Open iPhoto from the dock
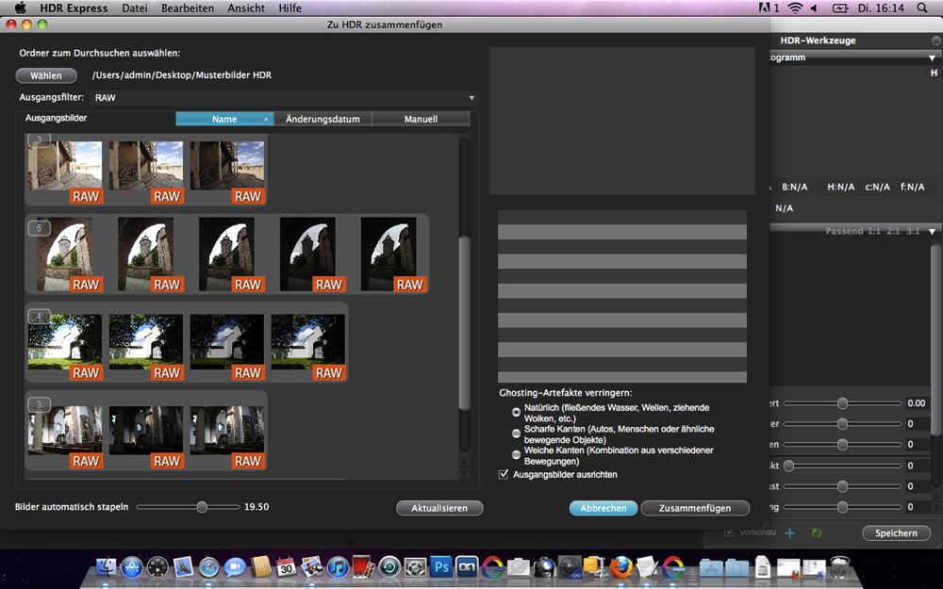The image size is (943, 589). pos(312,566)
